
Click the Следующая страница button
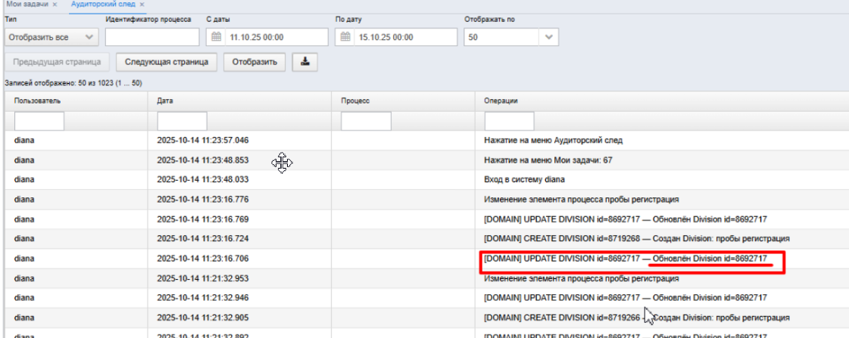point(166,62)
